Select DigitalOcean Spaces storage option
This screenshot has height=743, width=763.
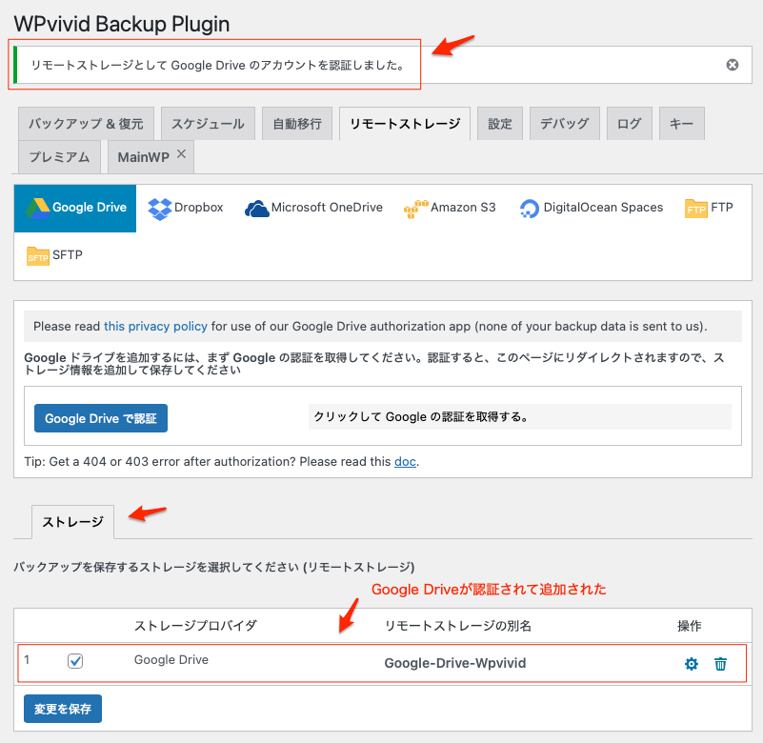(x=591, y=208)
